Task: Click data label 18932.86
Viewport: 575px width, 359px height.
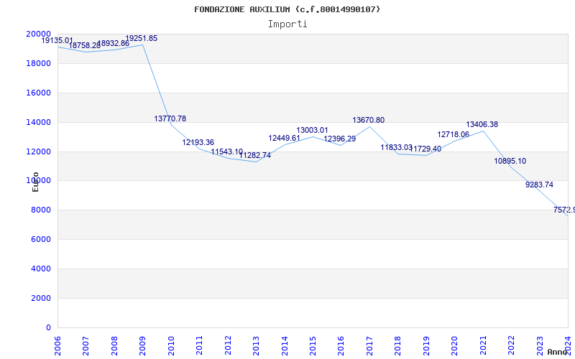Action: tap(114, 43)
